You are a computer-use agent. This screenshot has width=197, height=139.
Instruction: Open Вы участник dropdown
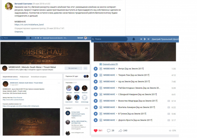(73, 68)
